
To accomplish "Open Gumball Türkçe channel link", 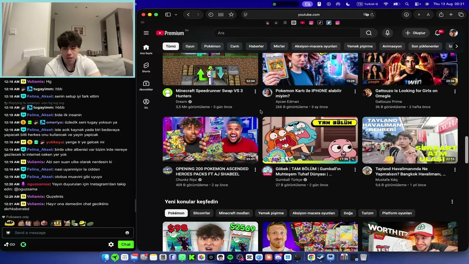I will (289, 180).
